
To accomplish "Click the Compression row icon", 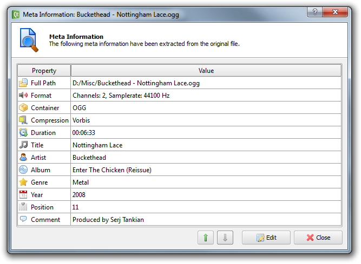I will 23,120.
